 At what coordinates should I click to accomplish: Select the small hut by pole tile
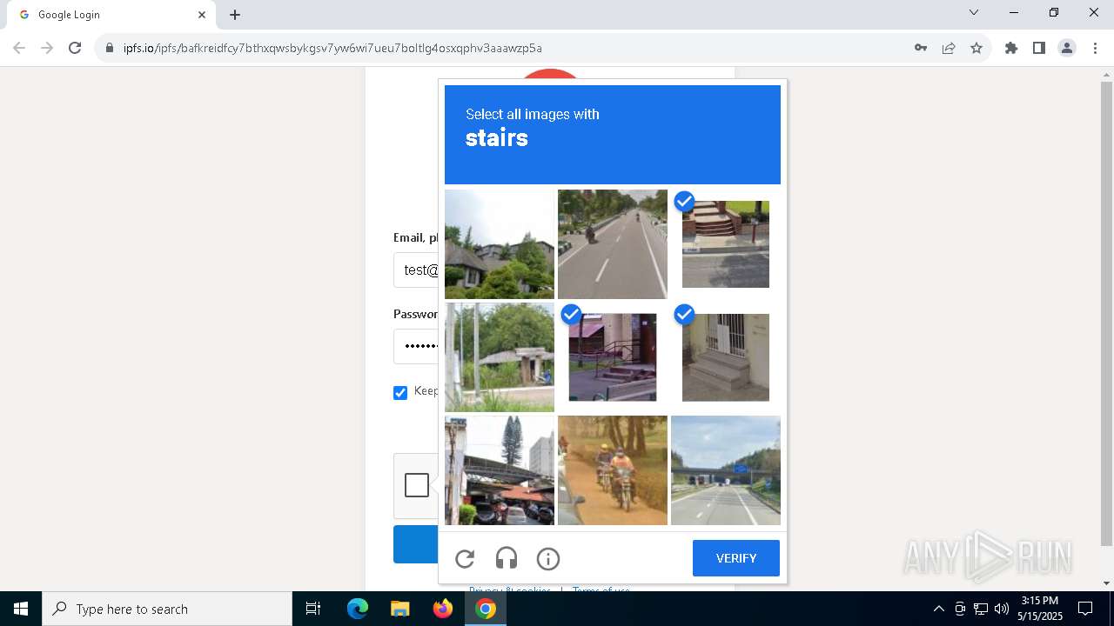[500, 357]
